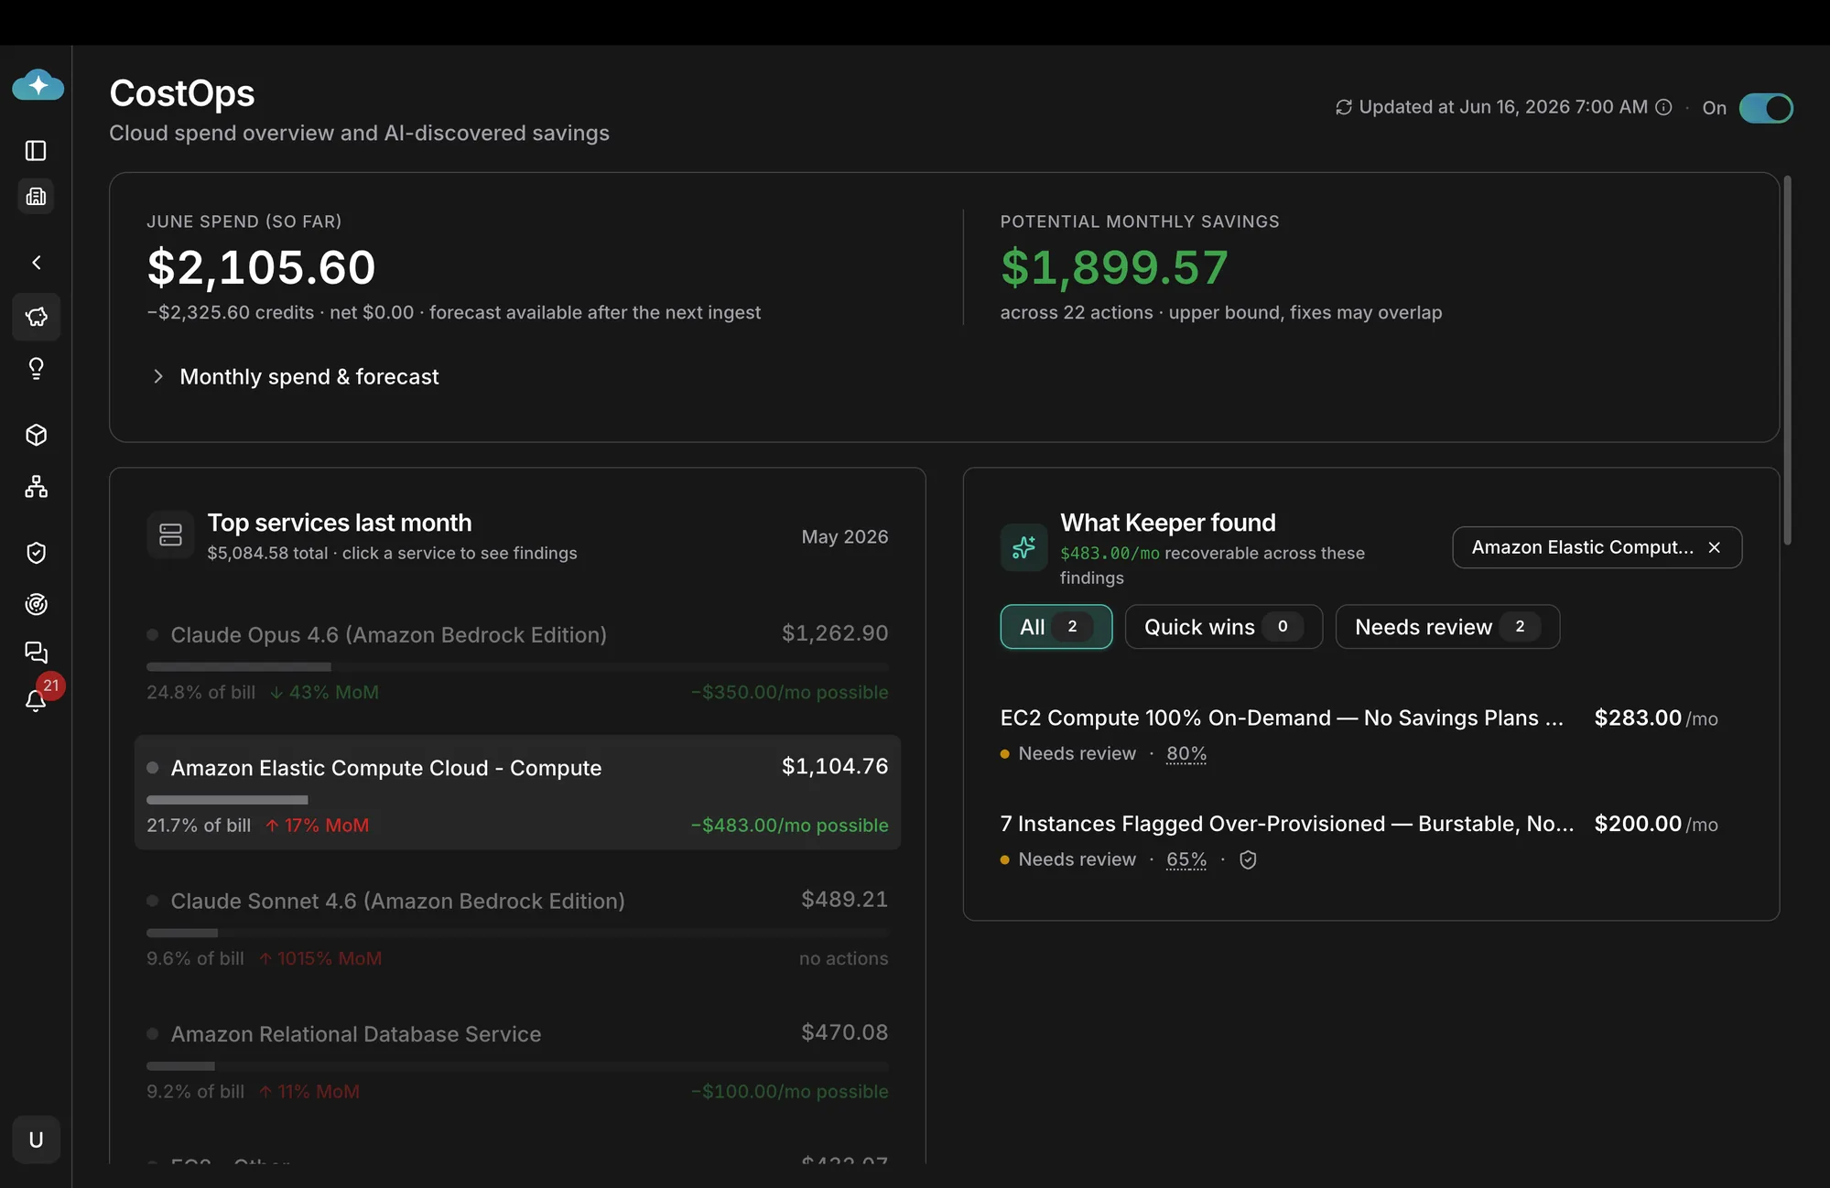This screenshot has height=1188, width=1830.
Task: Click shield icon on 7 Instances finding
Action: [1248, 859]
